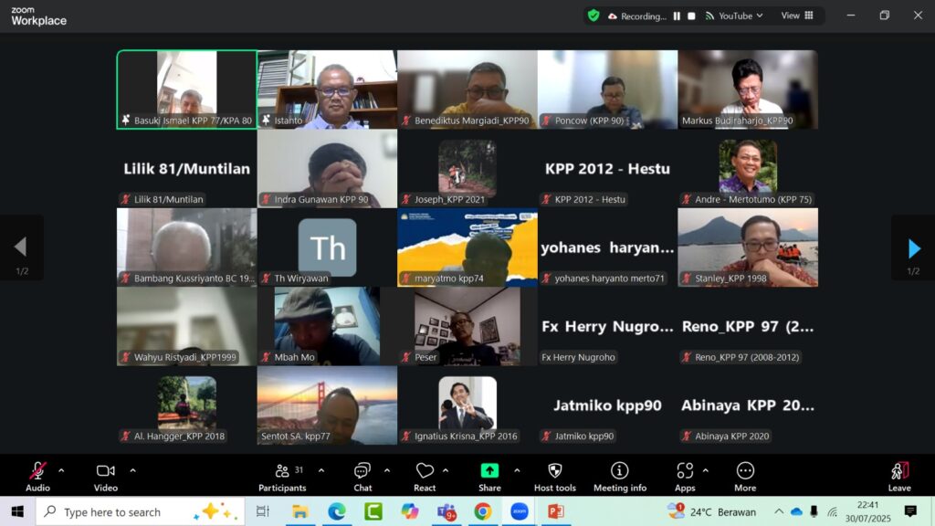Toggle camera using Video button
Viewport: 935px width, 526px height.
(106, 475)
